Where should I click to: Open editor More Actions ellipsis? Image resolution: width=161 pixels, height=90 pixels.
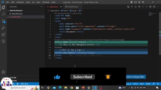[x=158, y=7]
